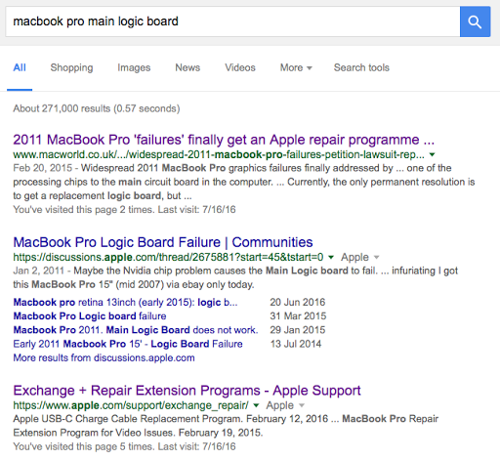Open the arrow after apple.com/support/exchange_repair URL
500x460 pixels.
tap(256, 405)
